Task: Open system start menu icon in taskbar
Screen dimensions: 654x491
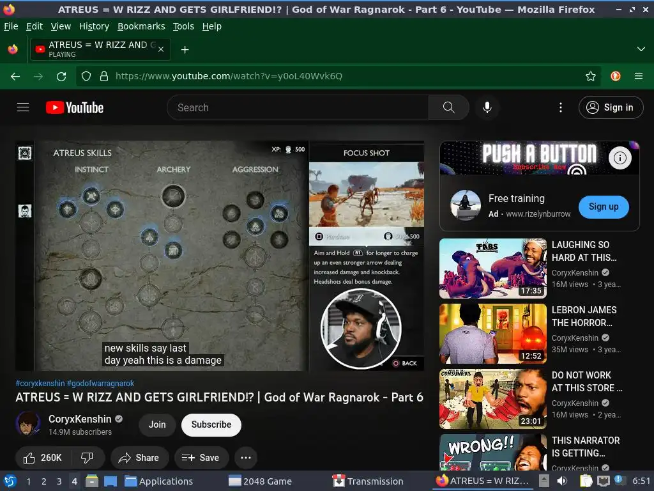Action: (x=10, y=481)
